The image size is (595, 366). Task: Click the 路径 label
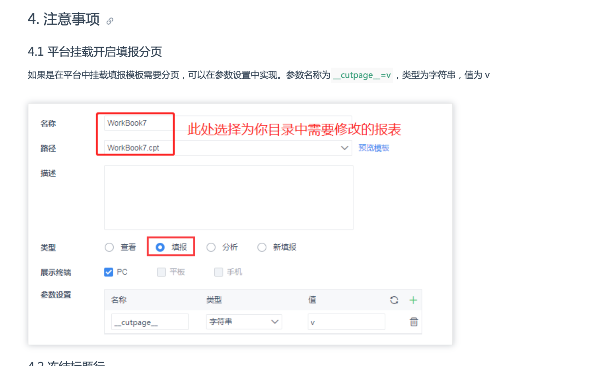(48, 148)
